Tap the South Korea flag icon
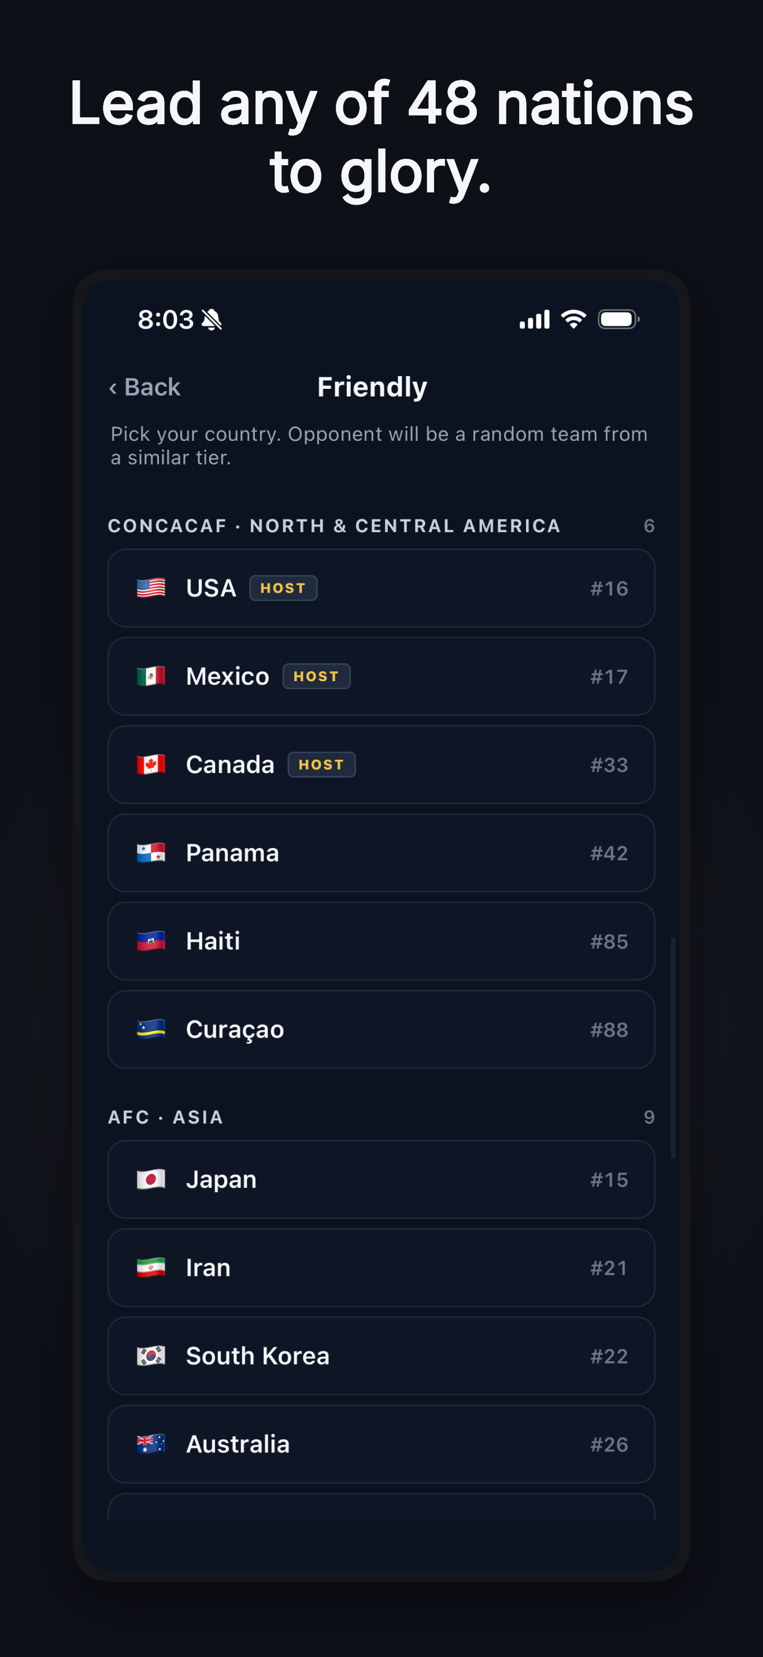Image resolution: width=763 pixels, height=1657 pixels. click(x=151, y=1355)
